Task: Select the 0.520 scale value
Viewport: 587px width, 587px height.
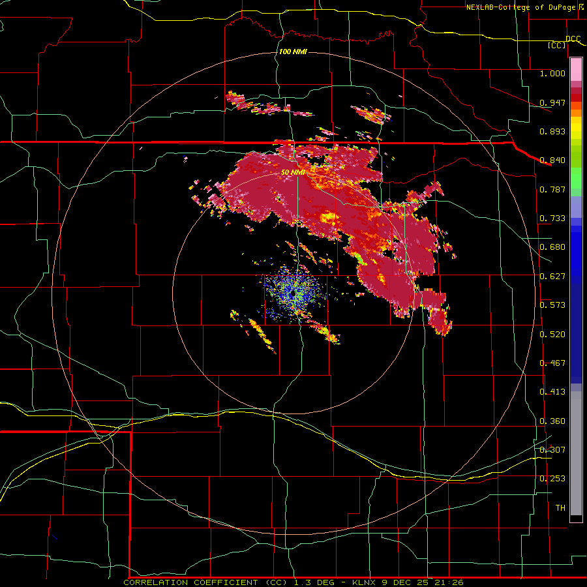Action: pos(552,335)
